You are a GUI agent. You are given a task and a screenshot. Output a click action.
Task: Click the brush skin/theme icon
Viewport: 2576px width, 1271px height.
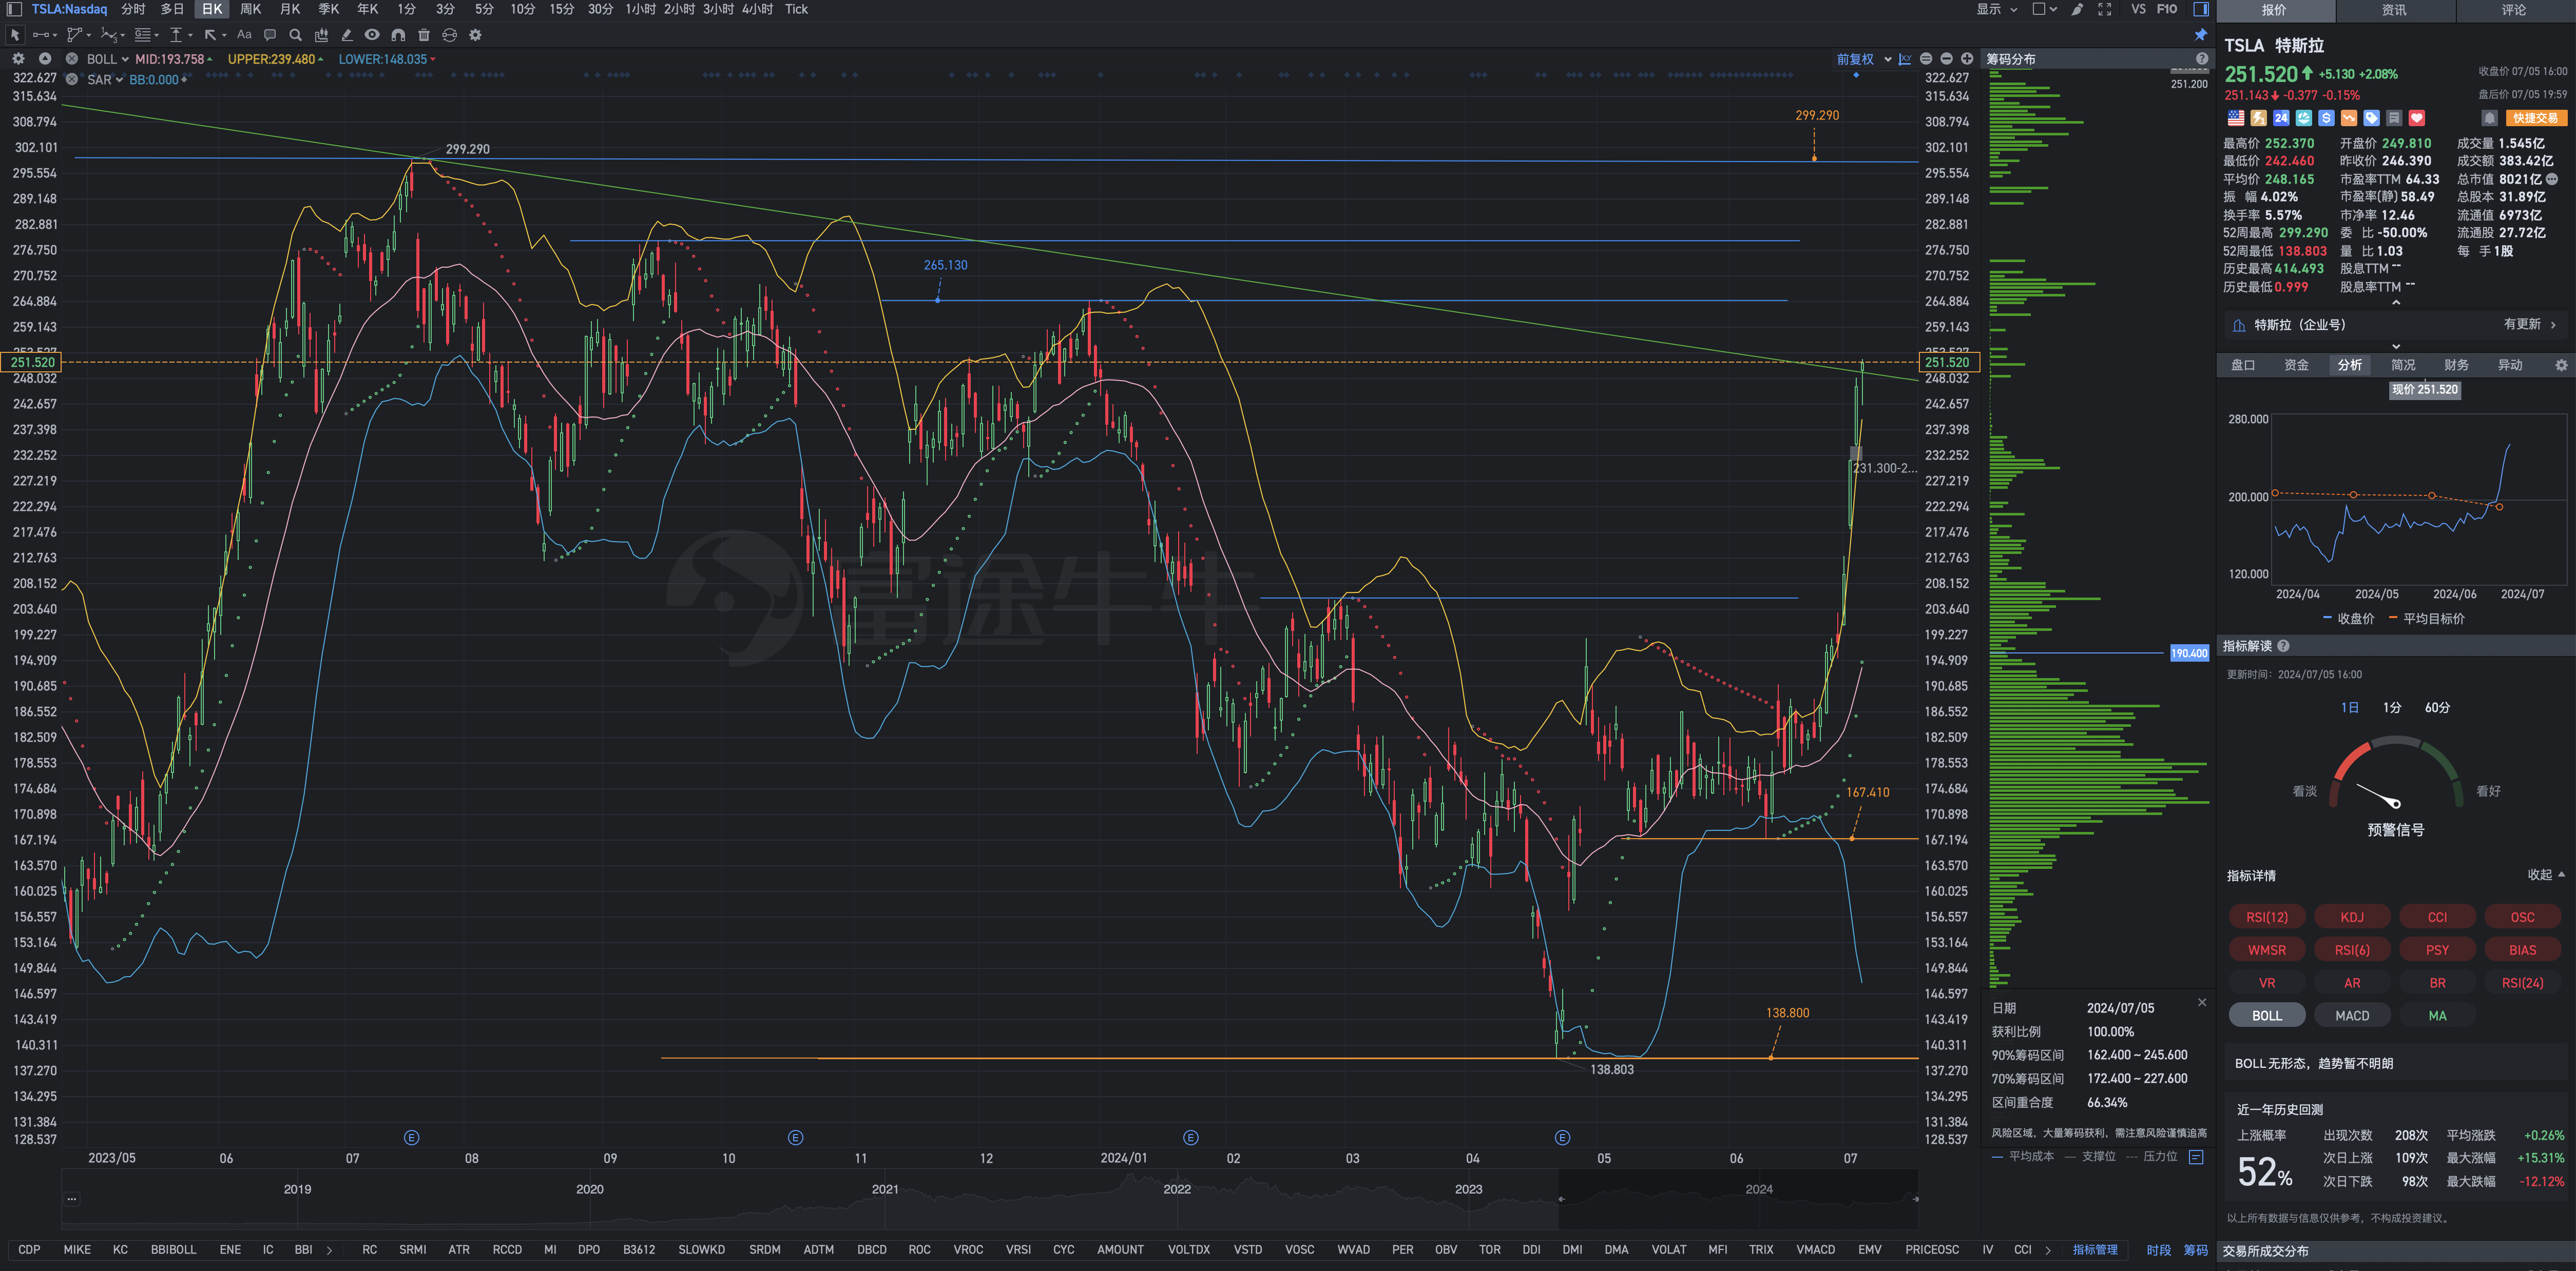coord(2077,9)
